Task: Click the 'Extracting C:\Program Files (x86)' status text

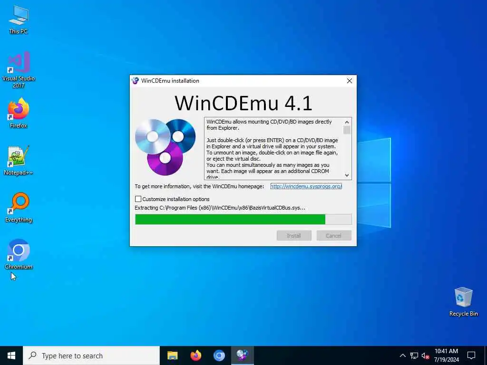Action: pyautogui.click(x=220, y=208)
